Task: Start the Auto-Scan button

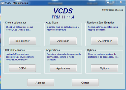Action: coord(63,41)
